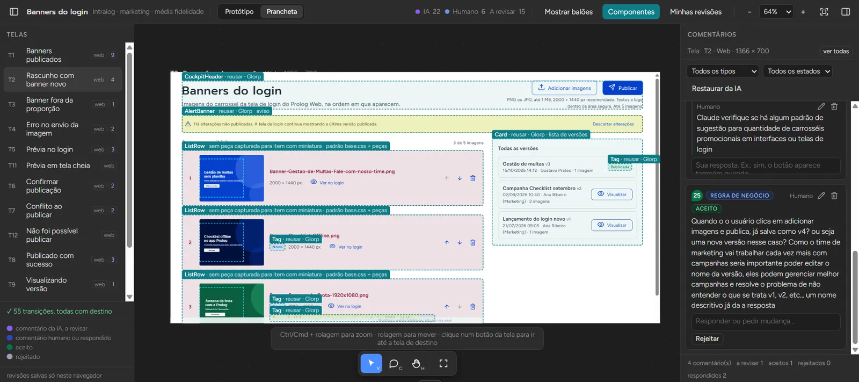Delete the Humano comment about carrosséis
This screenshot has width=859, height=382.
[834, 106]
